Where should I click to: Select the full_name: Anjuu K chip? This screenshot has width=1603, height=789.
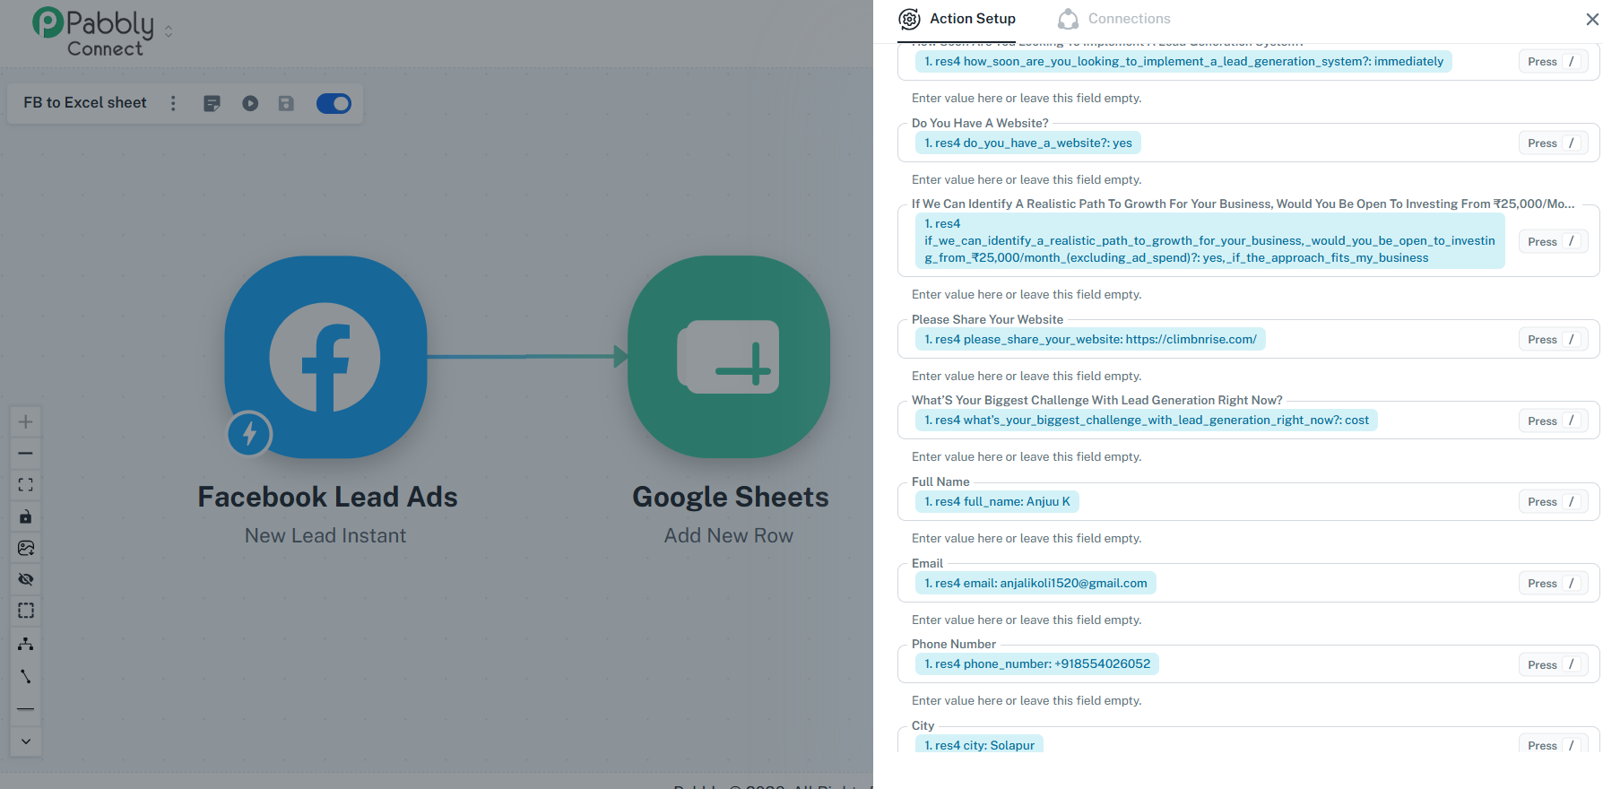tap(997, 502)
